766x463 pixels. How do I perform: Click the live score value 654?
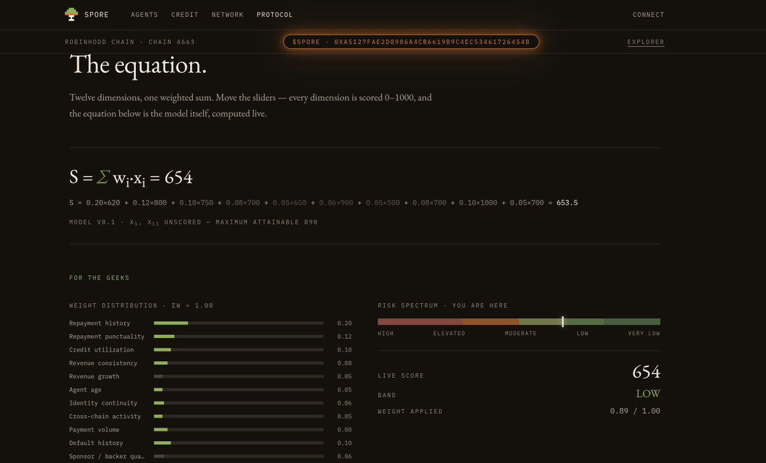tap(646, 372)
